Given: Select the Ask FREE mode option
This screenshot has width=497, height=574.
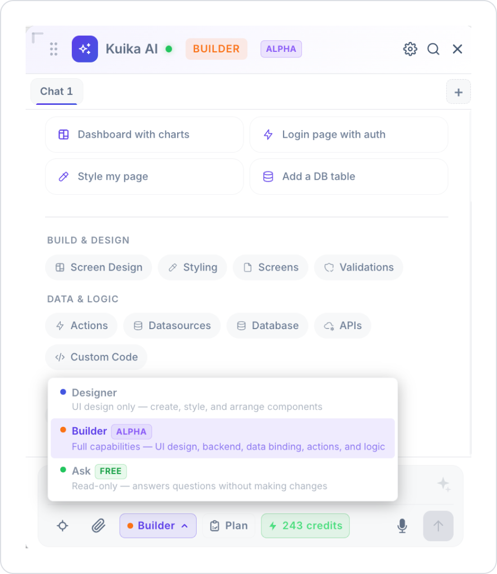Looking at the screenshot, I should (223, 478).
